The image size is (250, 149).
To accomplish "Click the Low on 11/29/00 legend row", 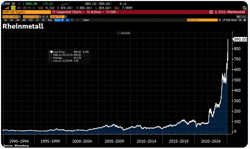I will point(65,61).
